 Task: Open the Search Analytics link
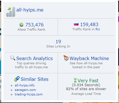pyautogui.click(x=35, y=58)
